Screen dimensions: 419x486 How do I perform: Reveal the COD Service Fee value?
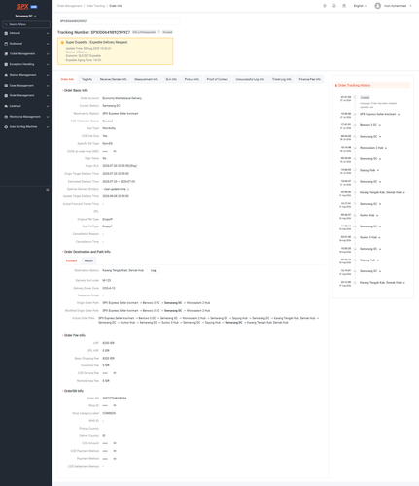(x=115, y=373)
